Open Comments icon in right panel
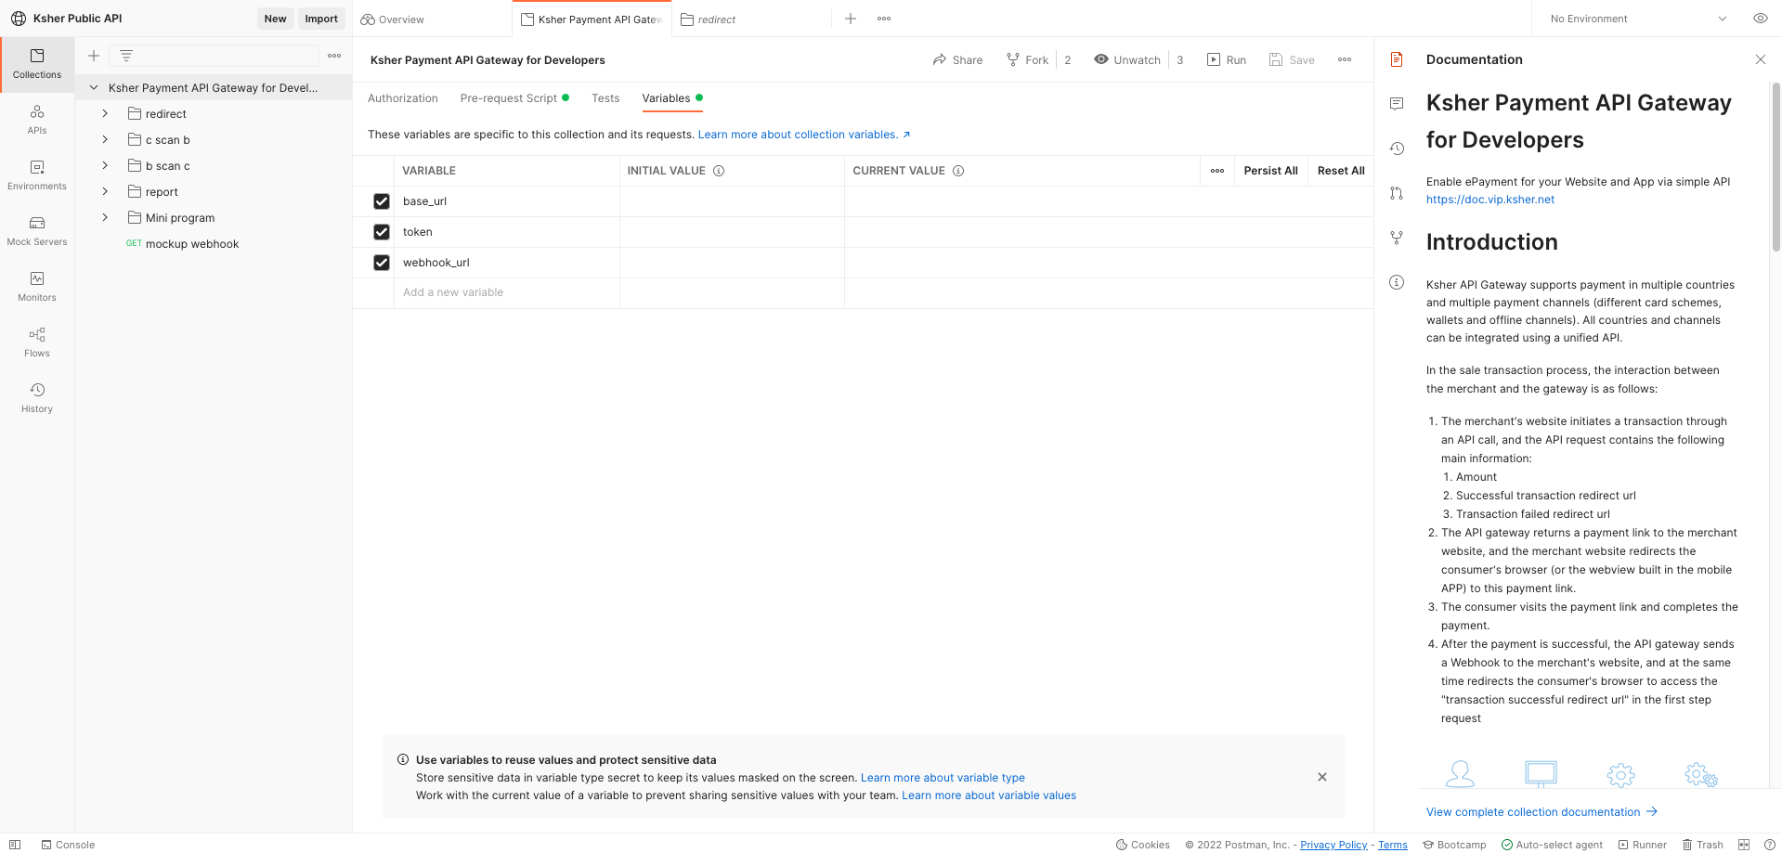This screenshot has height=853, width=1782. pos(1396,104)
